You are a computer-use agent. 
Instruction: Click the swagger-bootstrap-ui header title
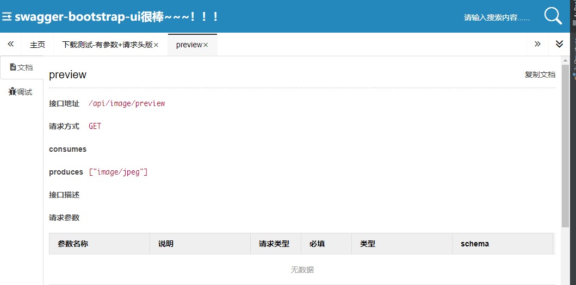click(x=117, y=17)
